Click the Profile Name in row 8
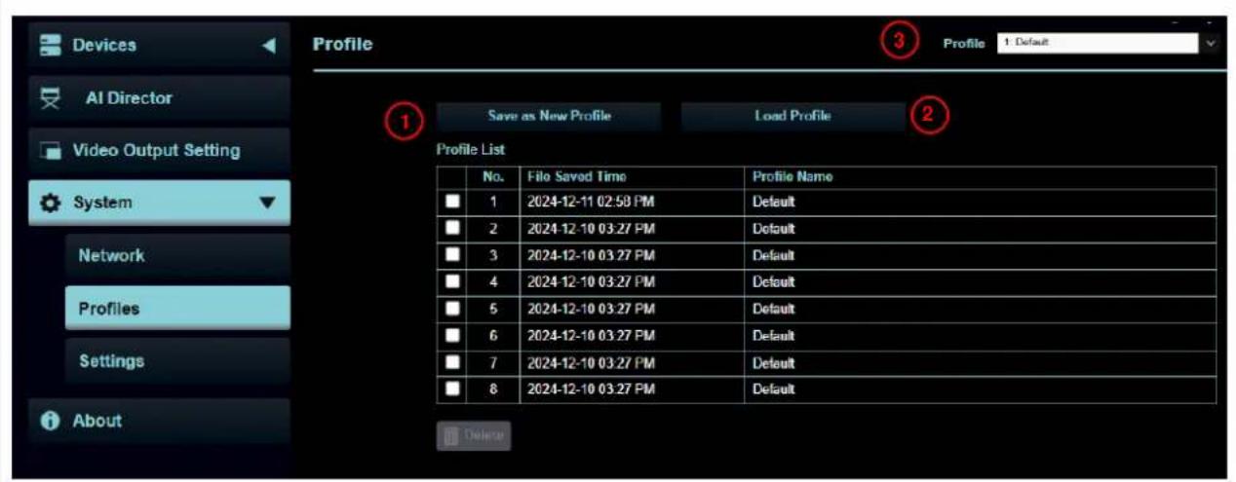 pos(773,389)
